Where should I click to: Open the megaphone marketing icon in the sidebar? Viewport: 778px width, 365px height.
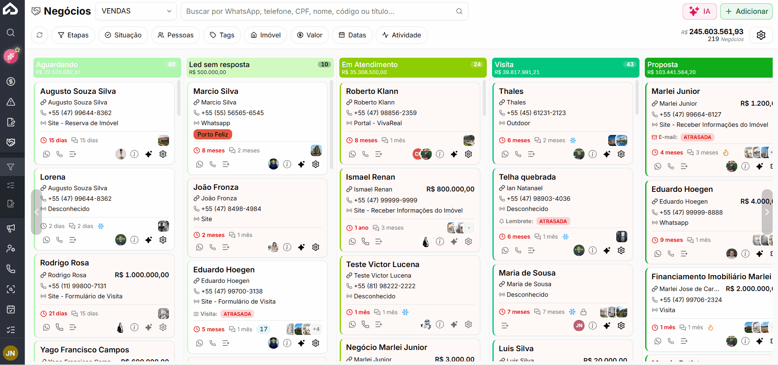11,228
